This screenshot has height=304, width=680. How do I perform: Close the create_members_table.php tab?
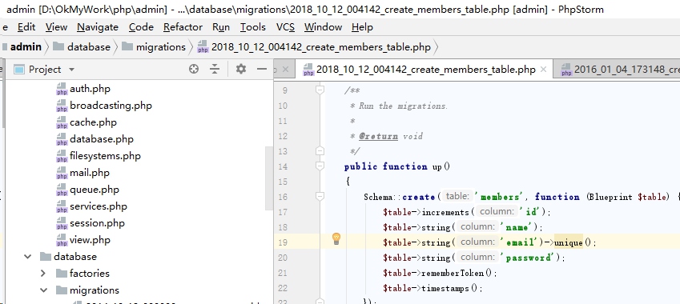(543, 70)
